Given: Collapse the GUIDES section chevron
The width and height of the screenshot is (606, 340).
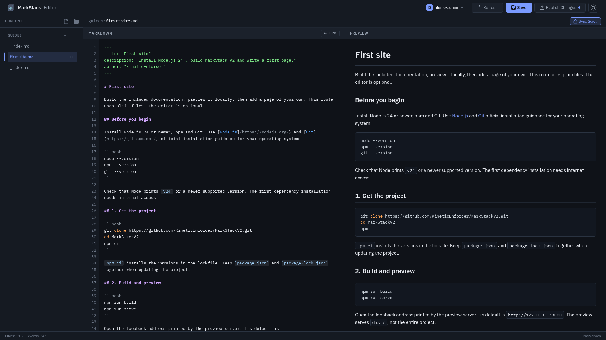Looking at the screenshot, I should click(65, 35).
